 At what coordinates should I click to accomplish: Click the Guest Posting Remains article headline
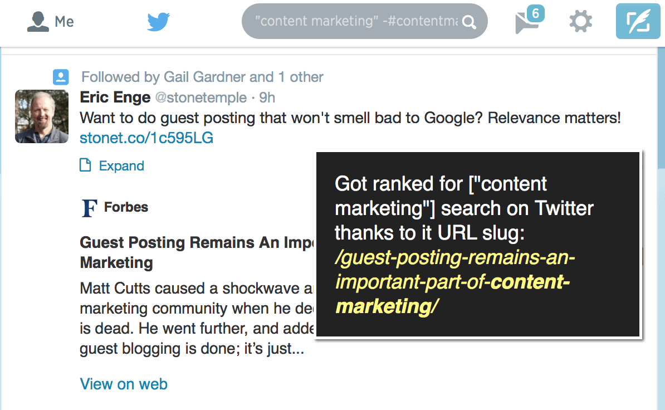[x=197, y=252]
